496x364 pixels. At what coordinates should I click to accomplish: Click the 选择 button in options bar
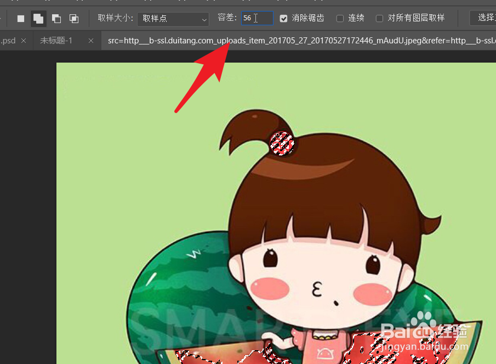click(x=483, y=18)
